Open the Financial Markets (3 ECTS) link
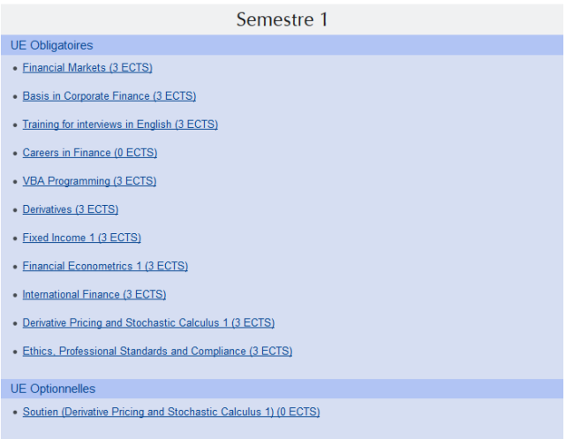This screenshot has width=565, height=439. [x=87, y=68]
